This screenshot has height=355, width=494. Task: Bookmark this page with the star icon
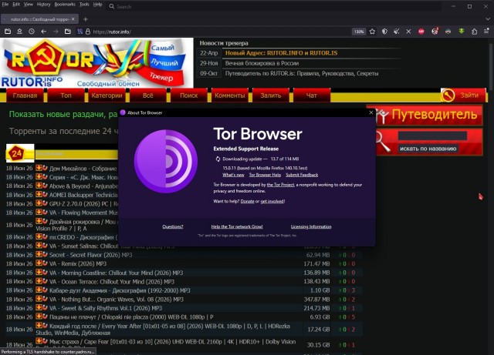[372, 32]
